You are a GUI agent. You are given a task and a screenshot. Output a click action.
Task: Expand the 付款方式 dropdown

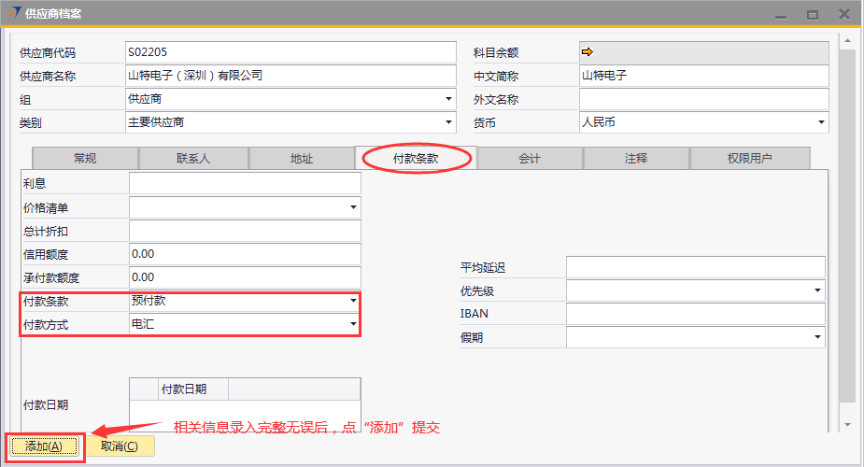coord(353,324)
